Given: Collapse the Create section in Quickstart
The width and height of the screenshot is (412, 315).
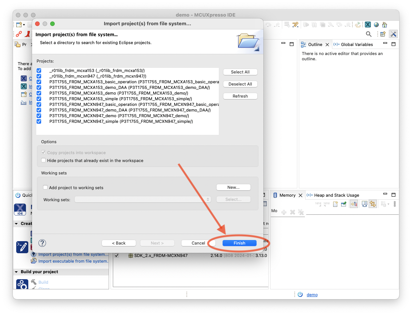Looking at the screenshot, I should pos(16,224).
